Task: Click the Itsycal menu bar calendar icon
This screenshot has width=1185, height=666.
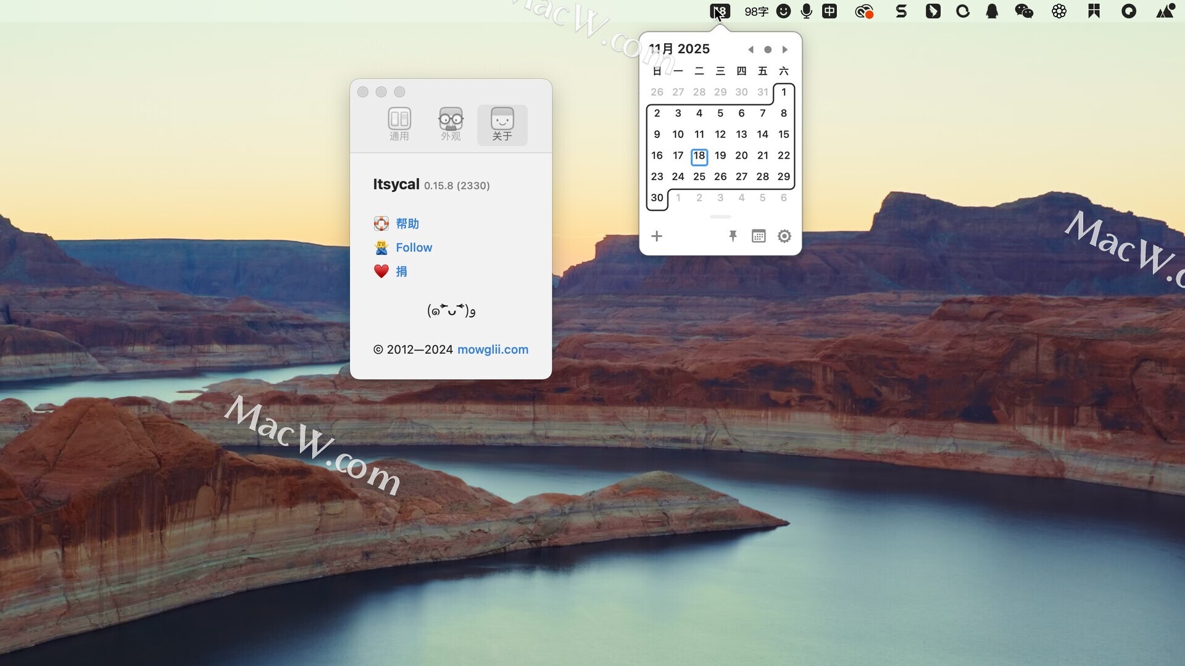Action: tap(720, 11)
